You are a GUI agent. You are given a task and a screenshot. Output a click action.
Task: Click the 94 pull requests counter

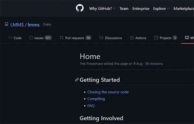tap(88, 38)
